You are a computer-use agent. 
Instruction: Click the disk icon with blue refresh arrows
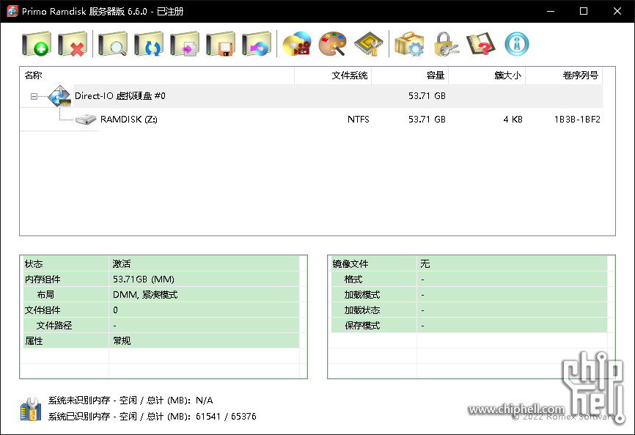click(149, 44)
